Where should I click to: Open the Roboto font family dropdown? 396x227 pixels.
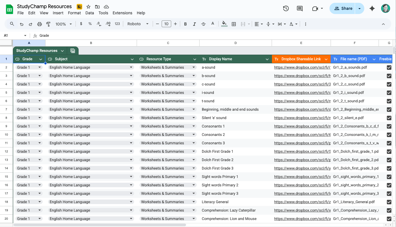pyautogui.click(x=138, y=24)
